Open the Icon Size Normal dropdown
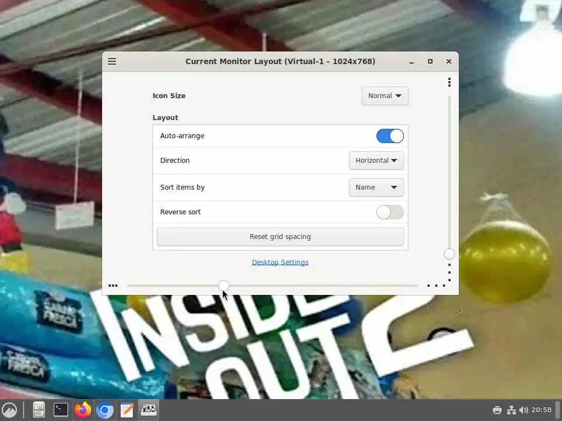The image size is (562, 421). (x=385, y=96)
